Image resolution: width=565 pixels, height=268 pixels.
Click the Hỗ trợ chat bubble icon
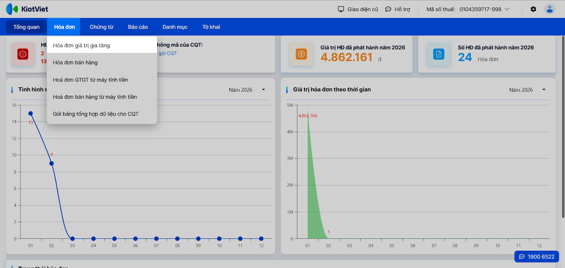pos(388,9)
